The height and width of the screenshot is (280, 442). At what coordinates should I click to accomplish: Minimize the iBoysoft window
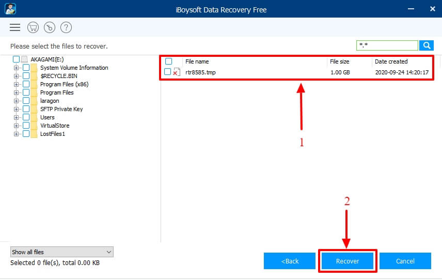point(411,9)
